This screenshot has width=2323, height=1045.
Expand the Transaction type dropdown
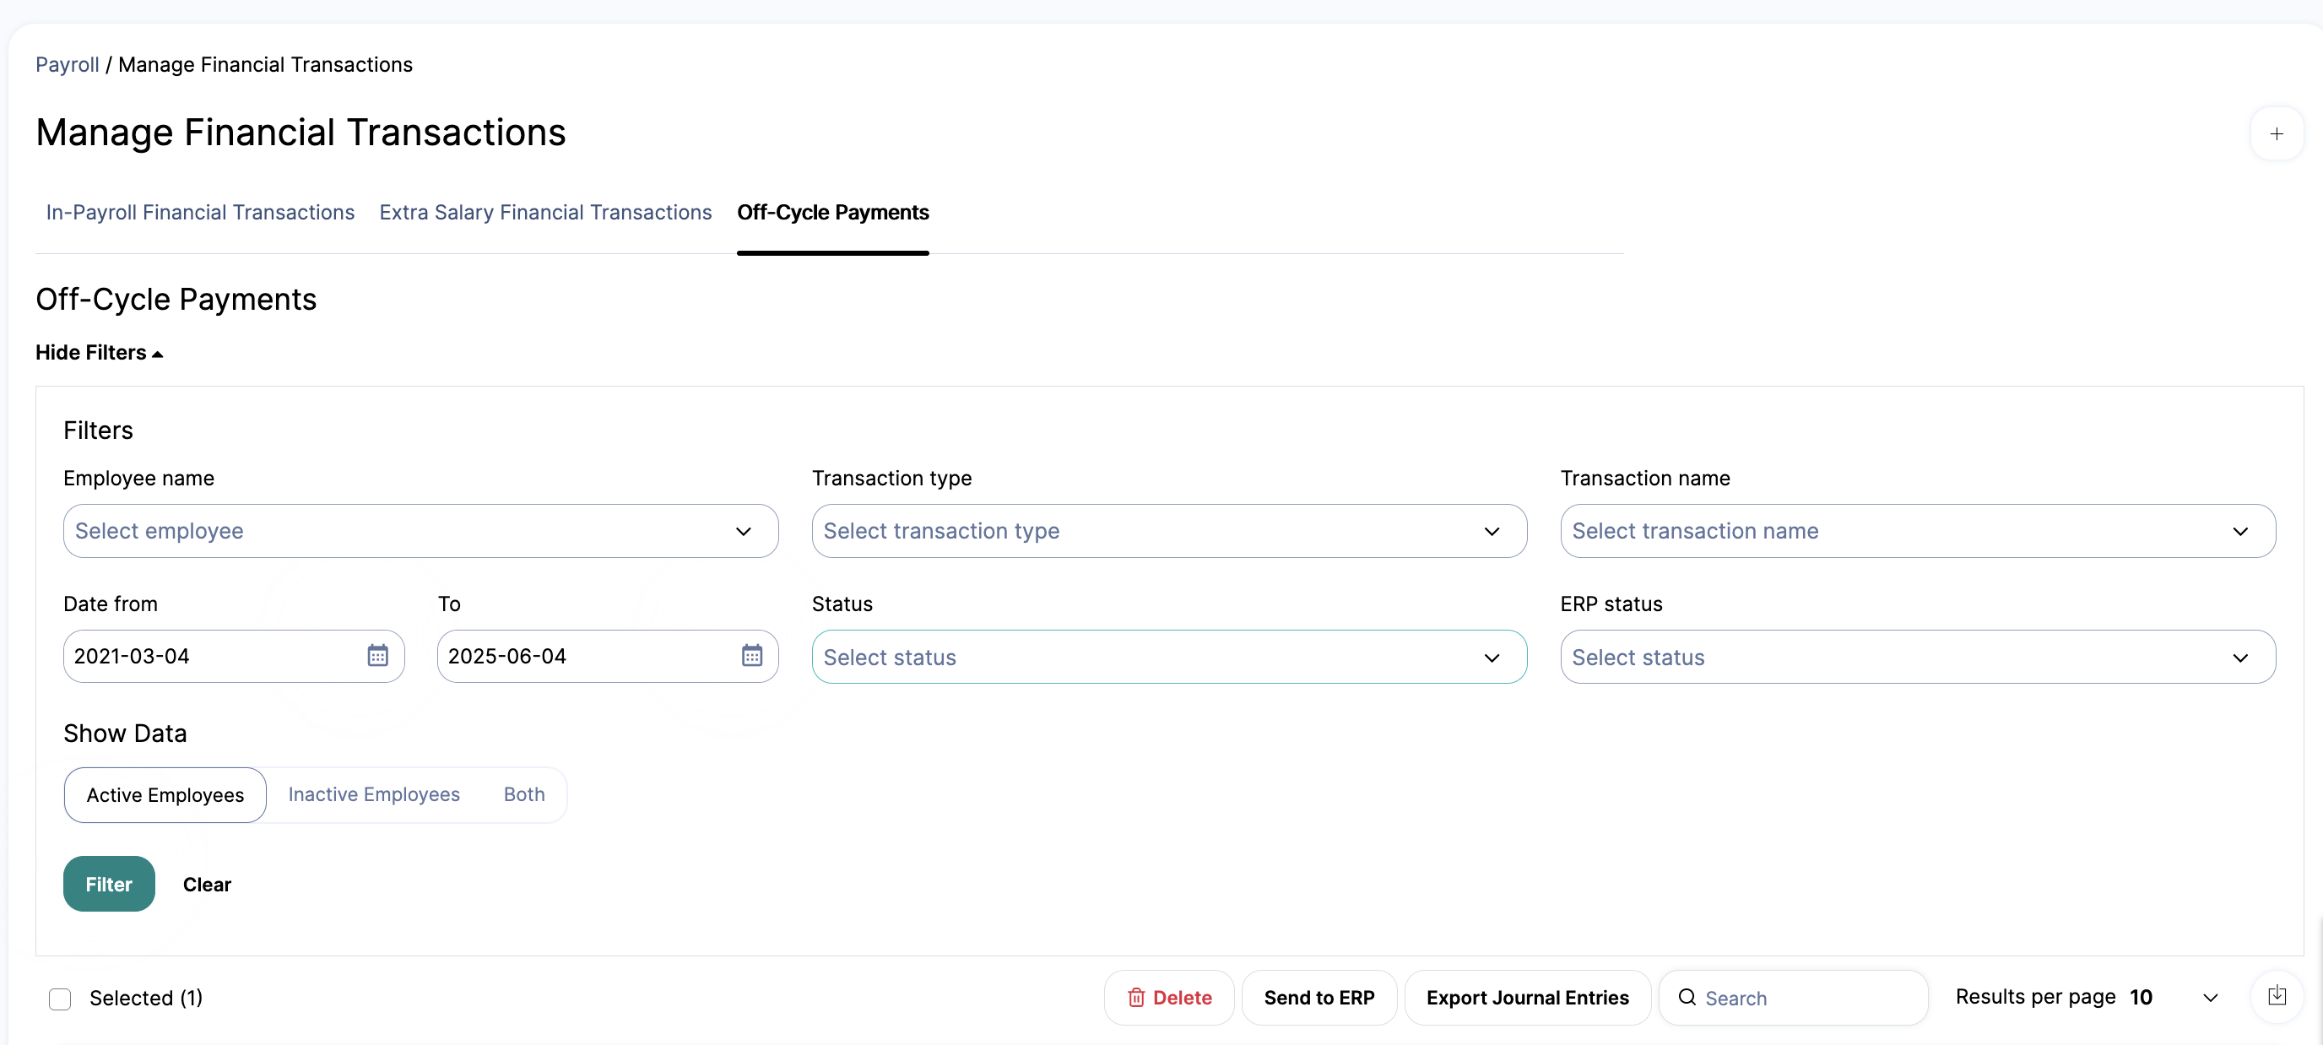pos(1169,531)
